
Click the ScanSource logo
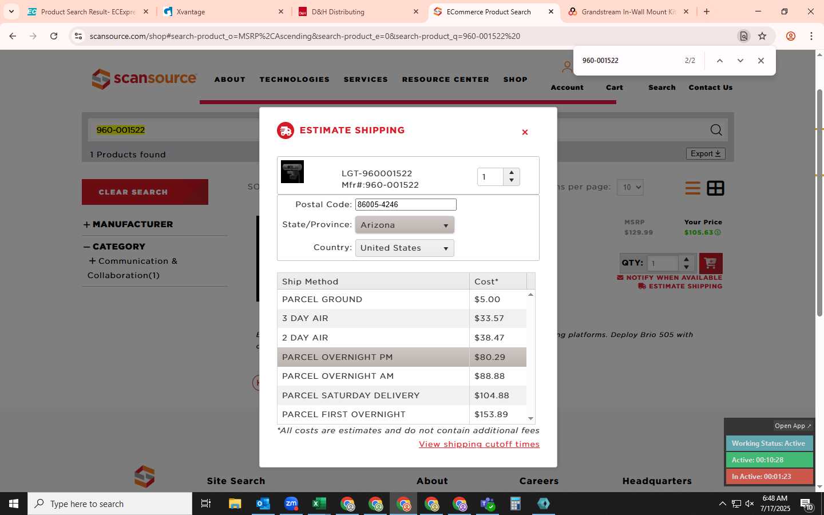coord(144,79)
